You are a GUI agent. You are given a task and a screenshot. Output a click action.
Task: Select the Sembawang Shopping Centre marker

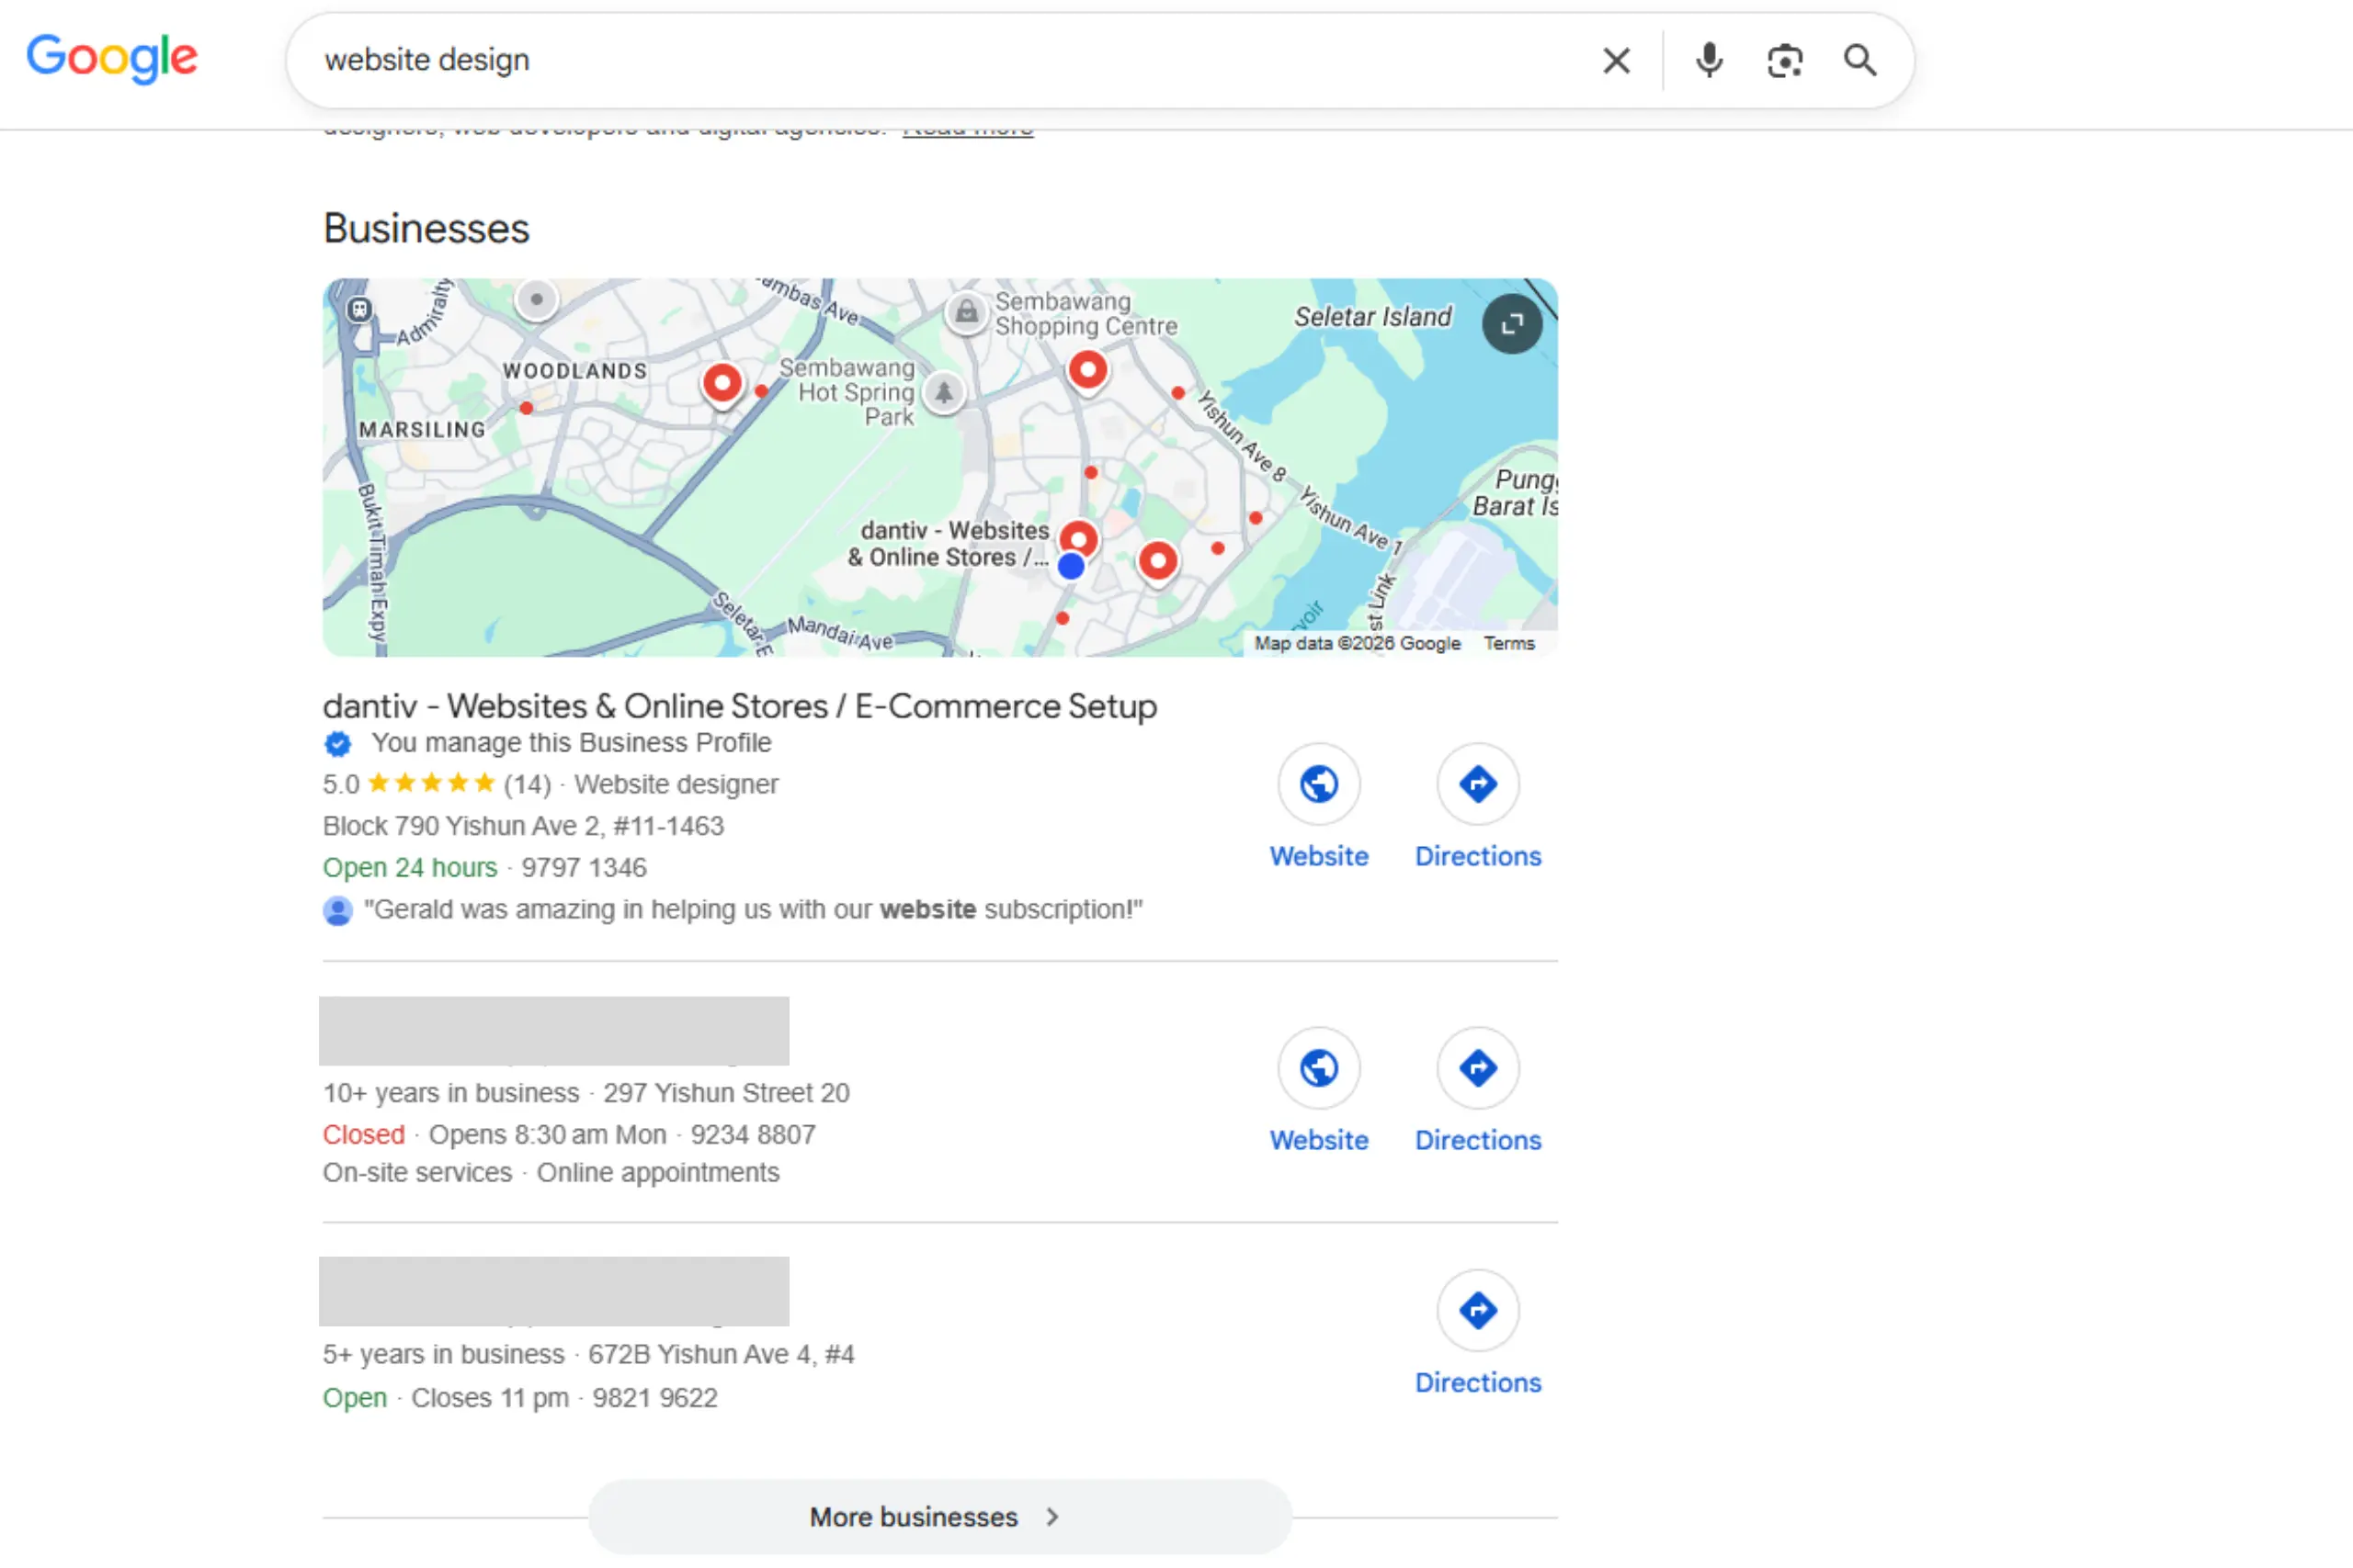[x=965, y=314]
